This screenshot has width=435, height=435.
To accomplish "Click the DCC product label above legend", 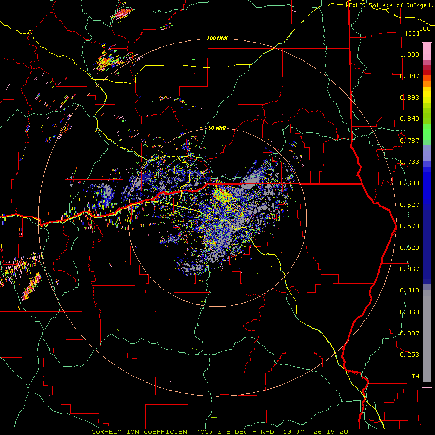I will [424, 29].
